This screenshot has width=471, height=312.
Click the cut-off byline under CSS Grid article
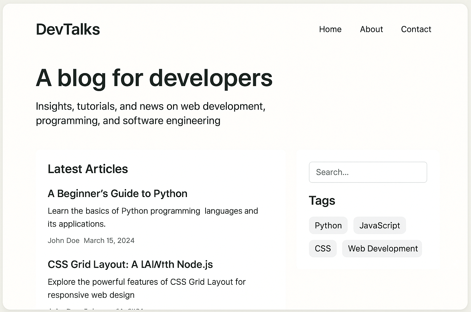pyautogui.click(x=96, y=309)
